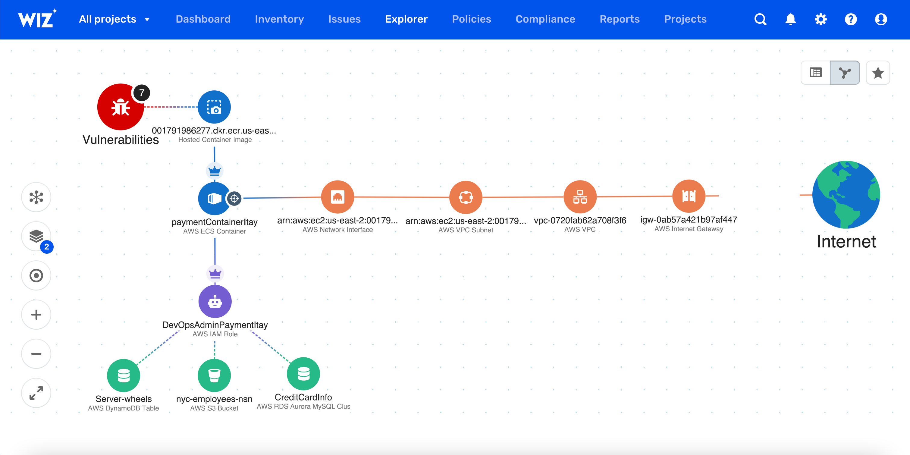The height and width of the screenshot is (455, 910).
Task: Click the graph layout snowflake button
Action: tap(36, 197)
